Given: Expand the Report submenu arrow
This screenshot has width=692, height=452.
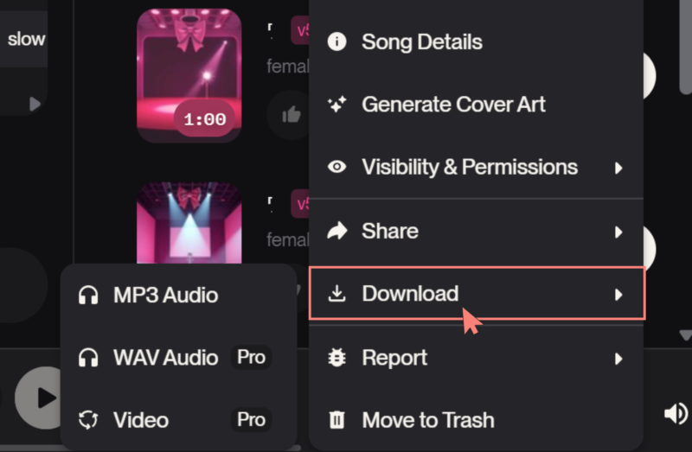Looking at the screenshot, I should (x=618, y=359).
